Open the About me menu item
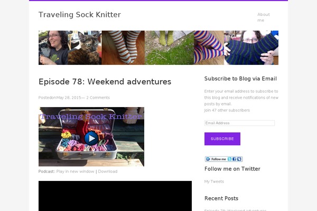This screenshot has width=317, height=211. 264,17
